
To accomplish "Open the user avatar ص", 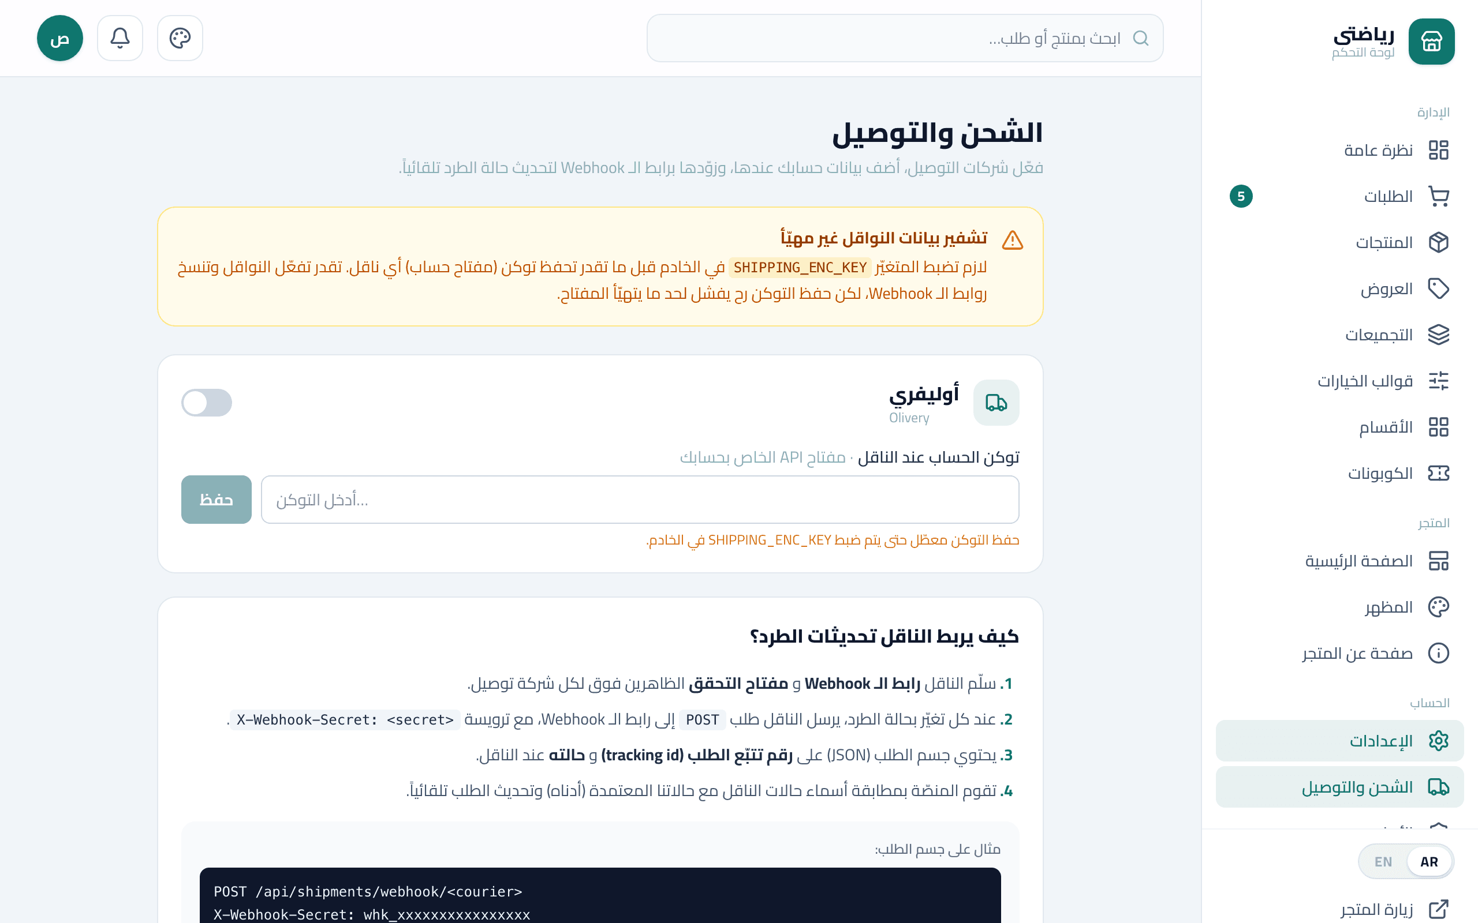I will (60, 38).
